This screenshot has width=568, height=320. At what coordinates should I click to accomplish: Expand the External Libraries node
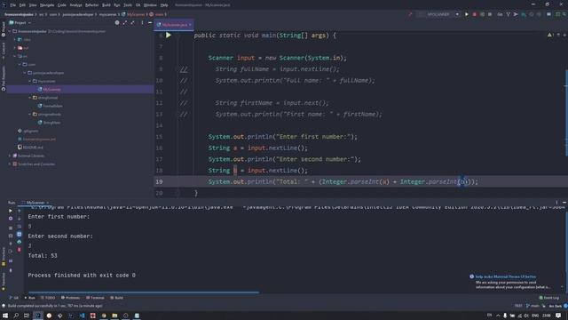pos(10,156)
